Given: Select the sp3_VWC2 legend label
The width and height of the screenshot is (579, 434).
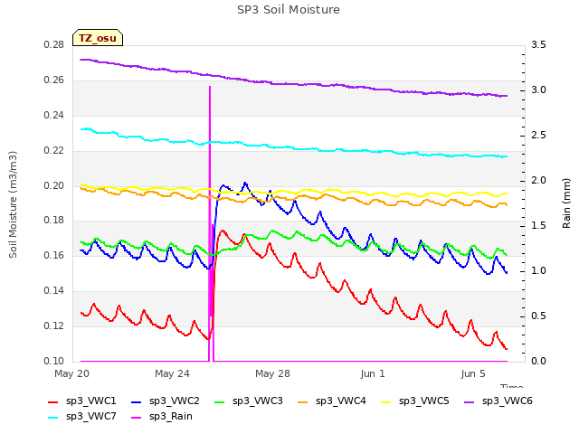Looking at the screenshot, I should [175, 401].
